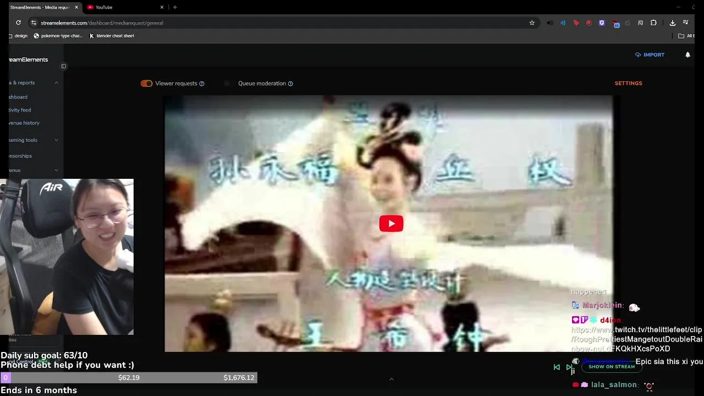Screen dimensions: 704x396
Task: Click the StreamElements logo text
Action: [28, 59]
